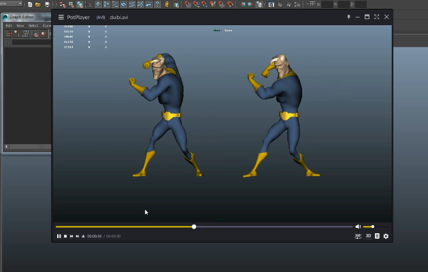Toggle the surfaces selection mask
The height and width of the screenshot is (272, 428).
tap(123, 4)
